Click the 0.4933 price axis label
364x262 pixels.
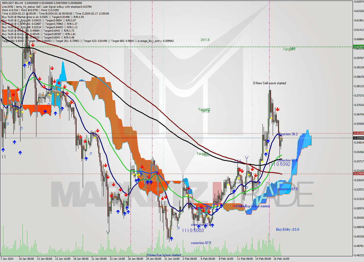coord(359,237)
